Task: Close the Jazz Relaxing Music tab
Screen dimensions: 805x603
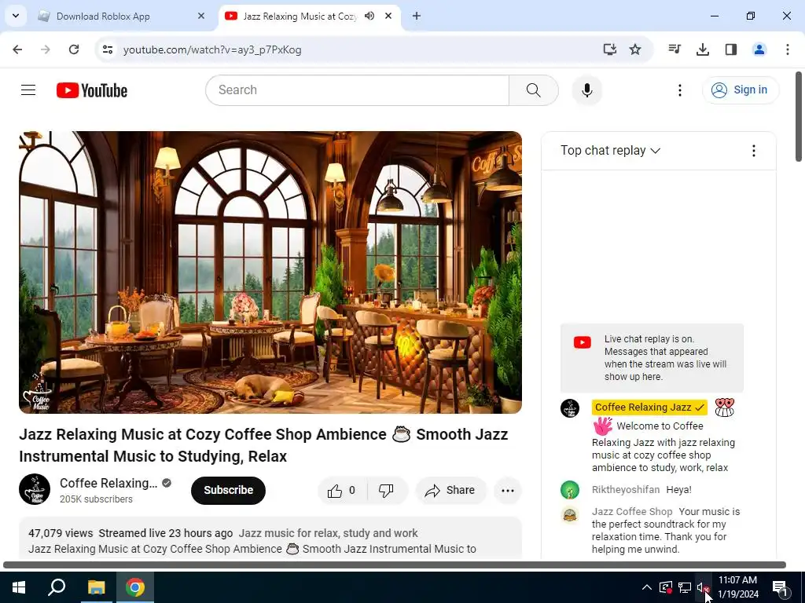Action: (x=388, y=16)
